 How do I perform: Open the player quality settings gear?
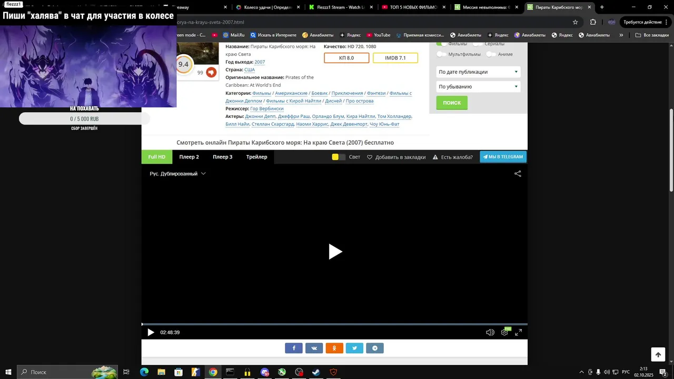pyautogui.click(x=504, y=332)
